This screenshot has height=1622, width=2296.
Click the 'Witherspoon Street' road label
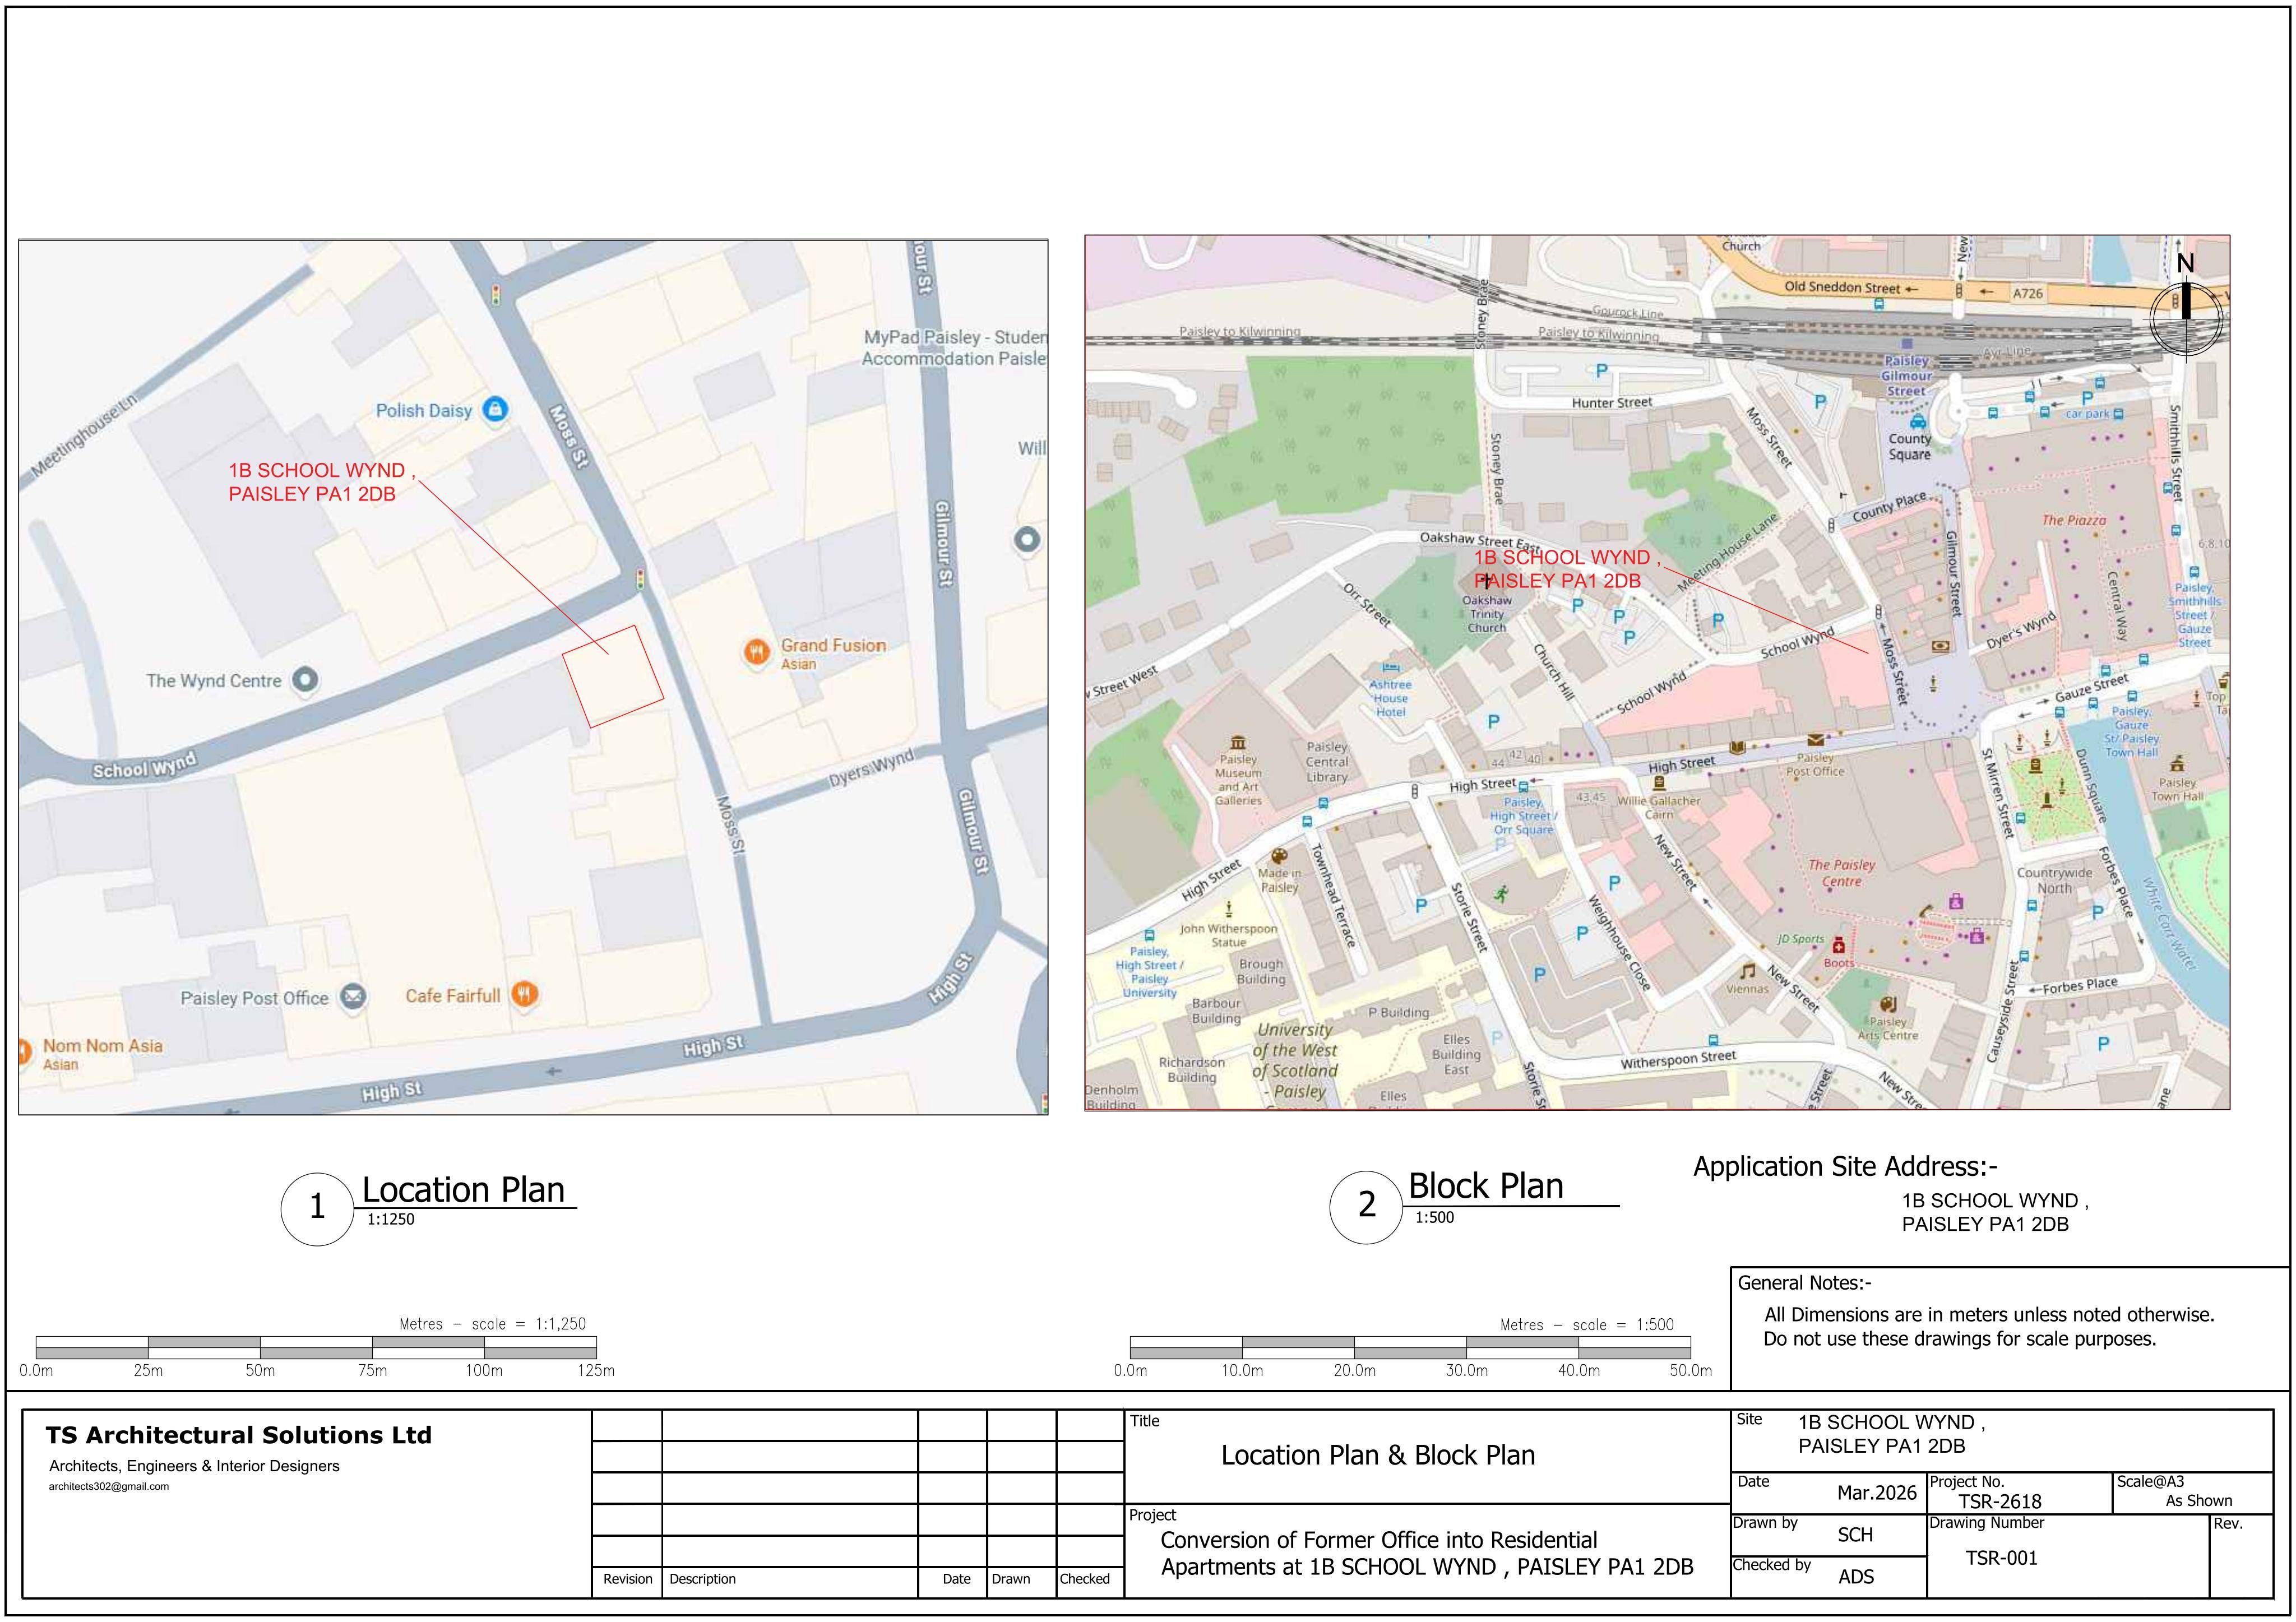pos(1678,1059)
